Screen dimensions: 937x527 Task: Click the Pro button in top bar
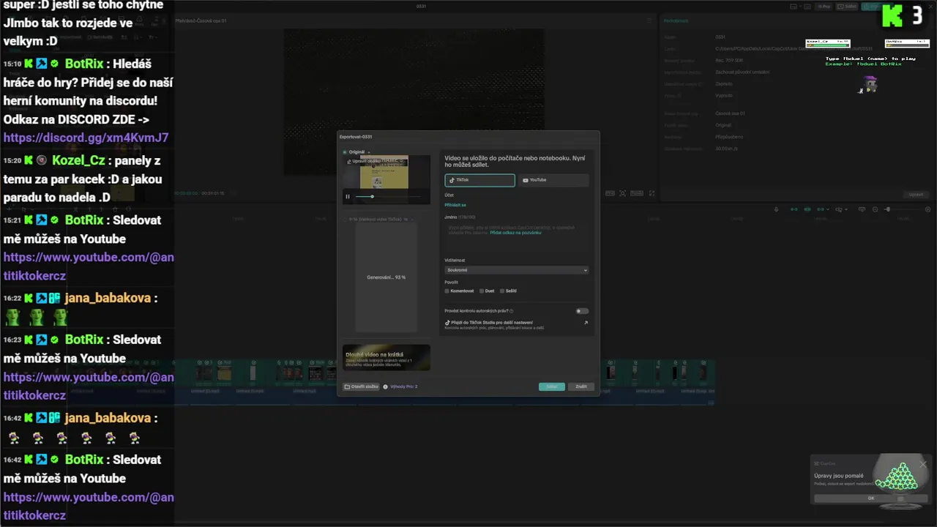tap(824, 6)
